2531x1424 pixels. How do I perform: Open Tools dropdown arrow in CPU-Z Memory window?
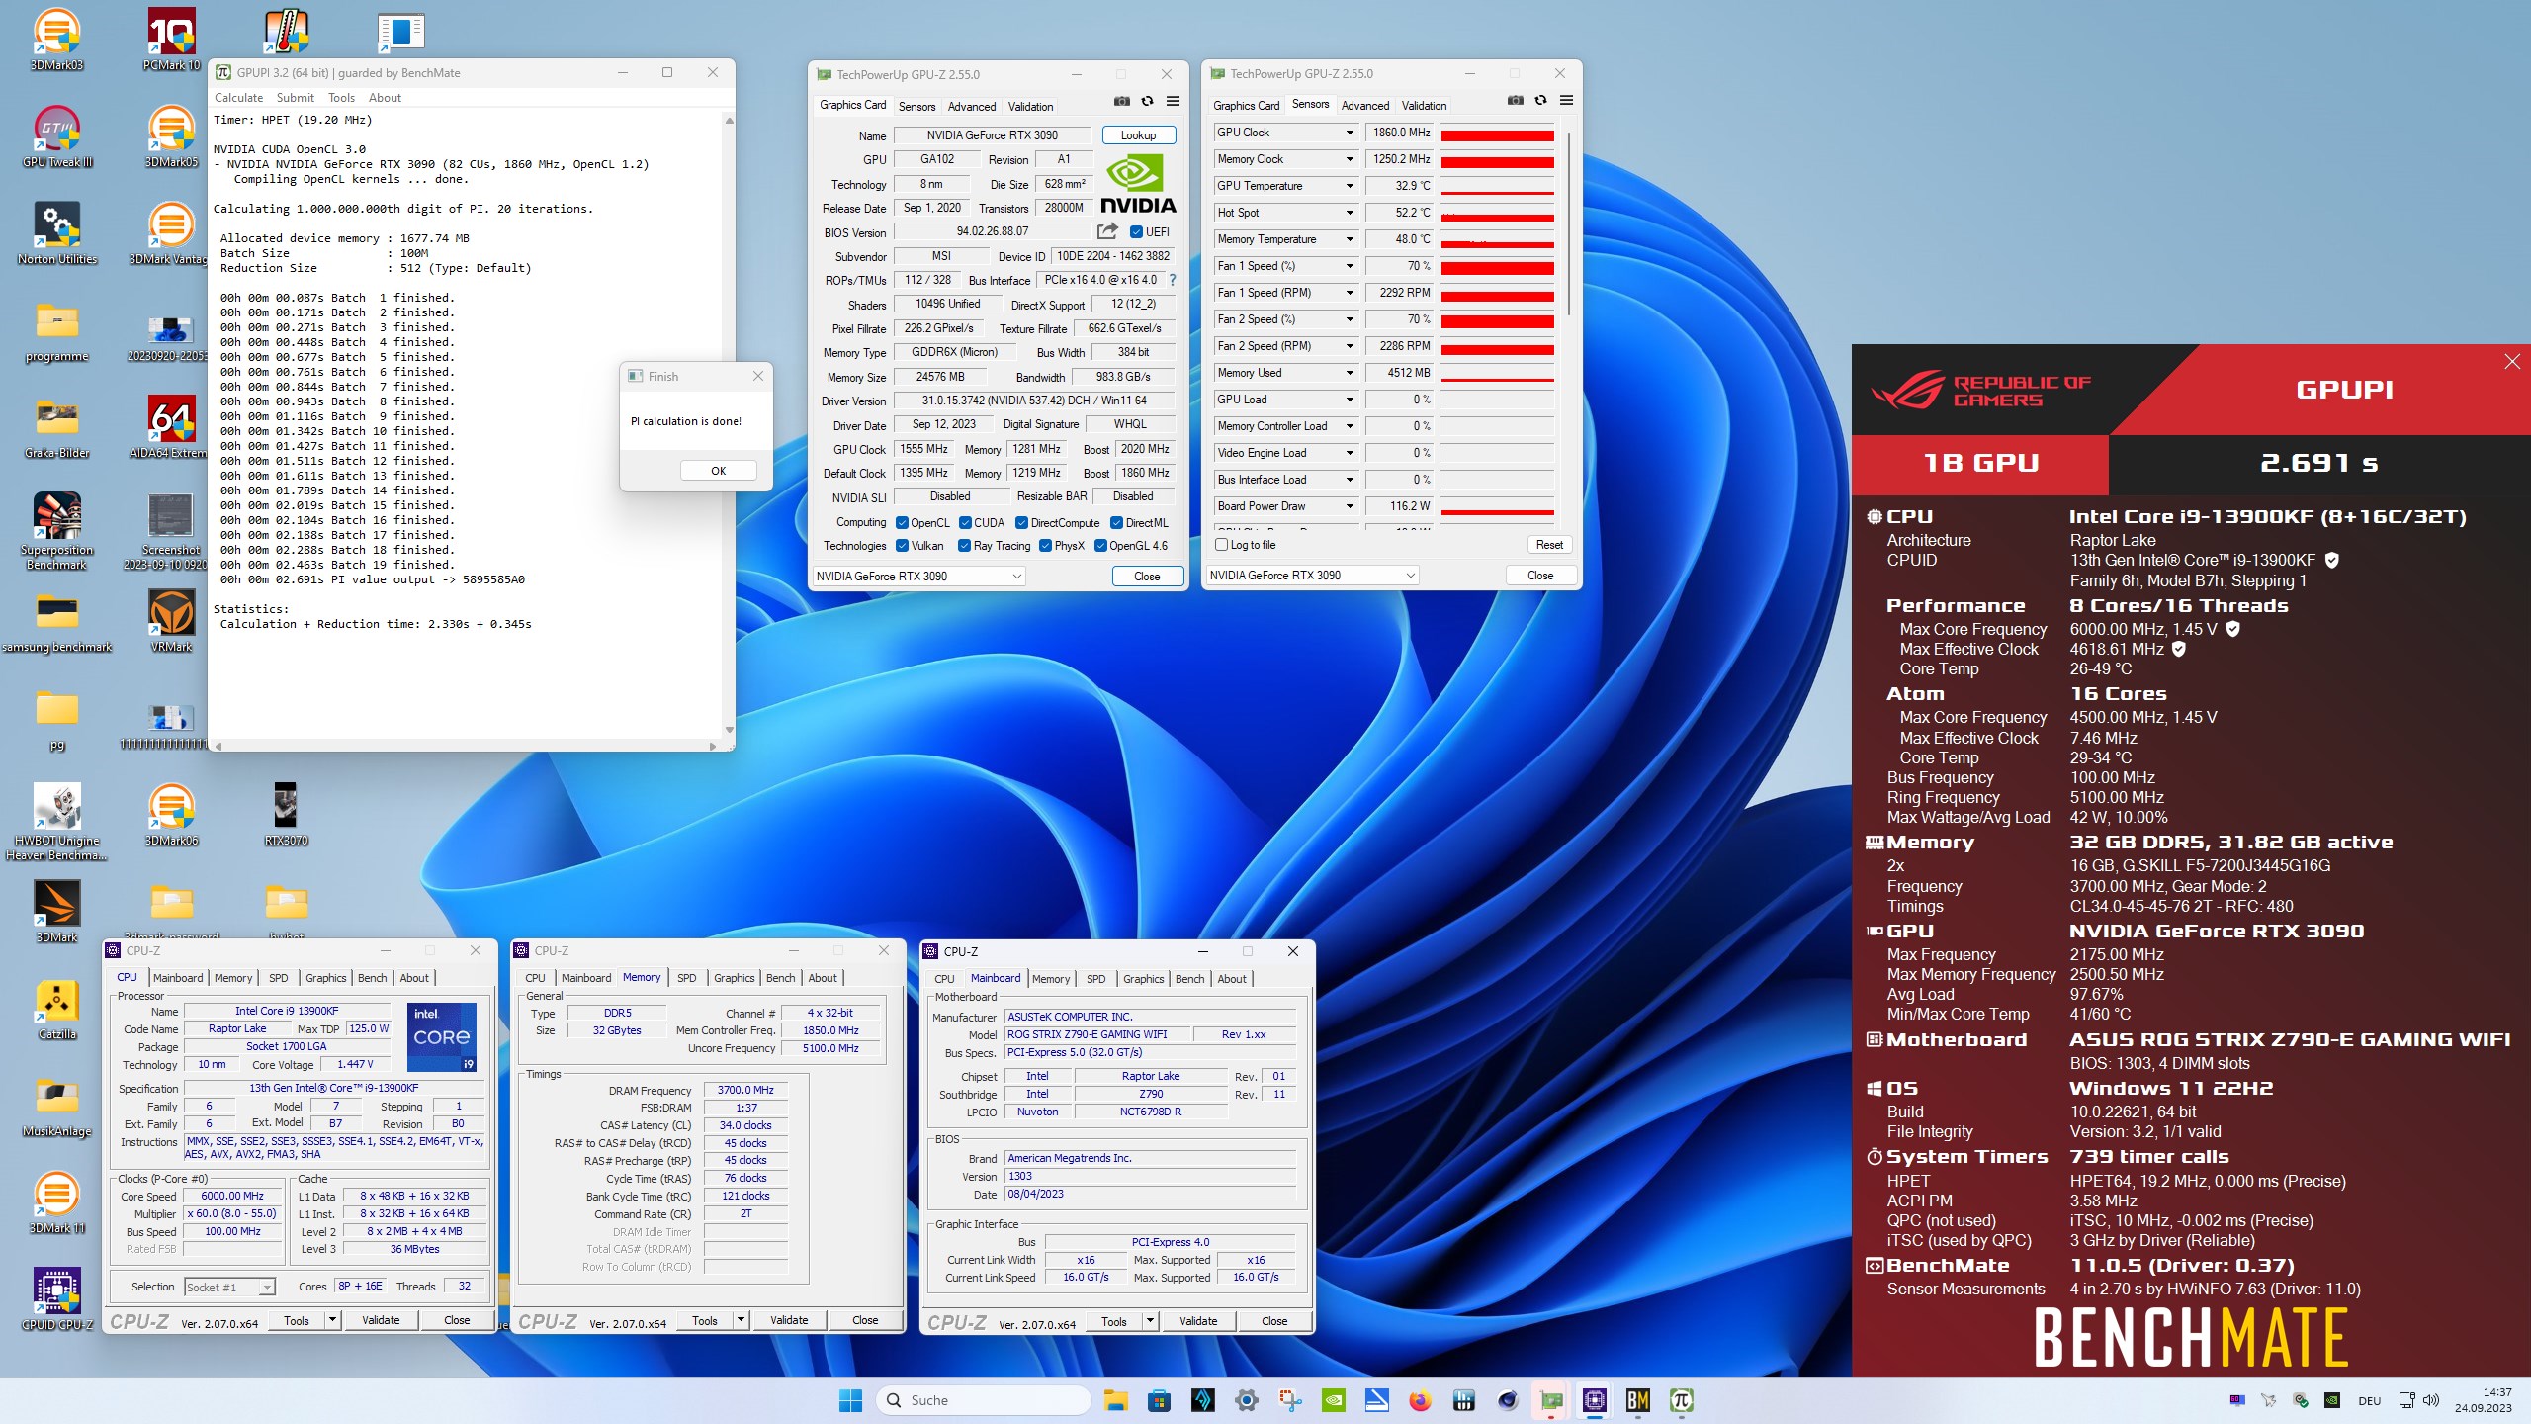(x=740, y=1320)
